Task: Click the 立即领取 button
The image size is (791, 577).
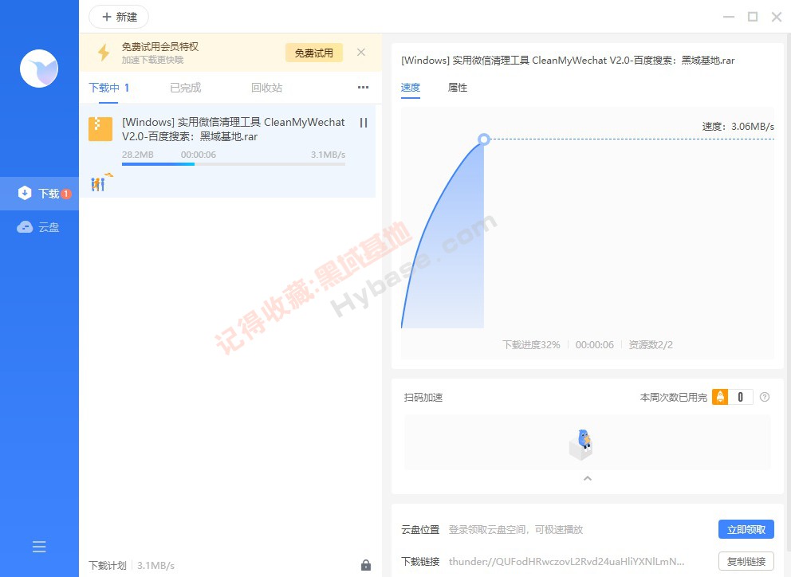Action: pyautogui.click(x=746, y=530)
